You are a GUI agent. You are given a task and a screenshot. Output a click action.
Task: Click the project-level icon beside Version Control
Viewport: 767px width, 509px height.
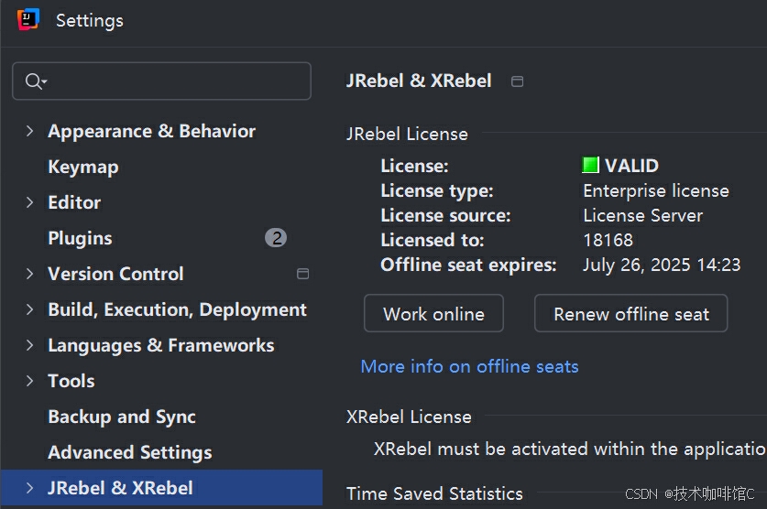[302, 274]
